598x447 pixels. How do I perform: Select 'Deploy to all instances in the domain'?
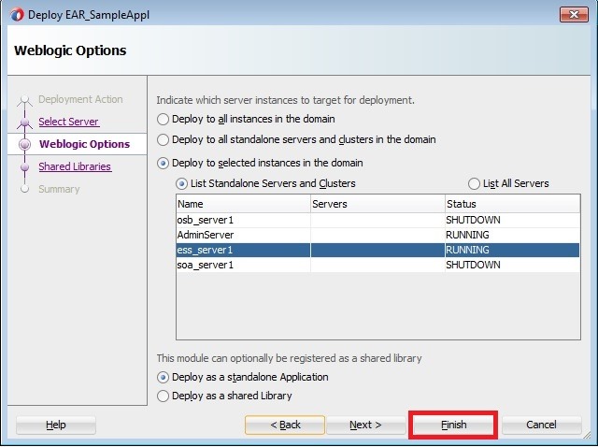(x=164, y=120)
